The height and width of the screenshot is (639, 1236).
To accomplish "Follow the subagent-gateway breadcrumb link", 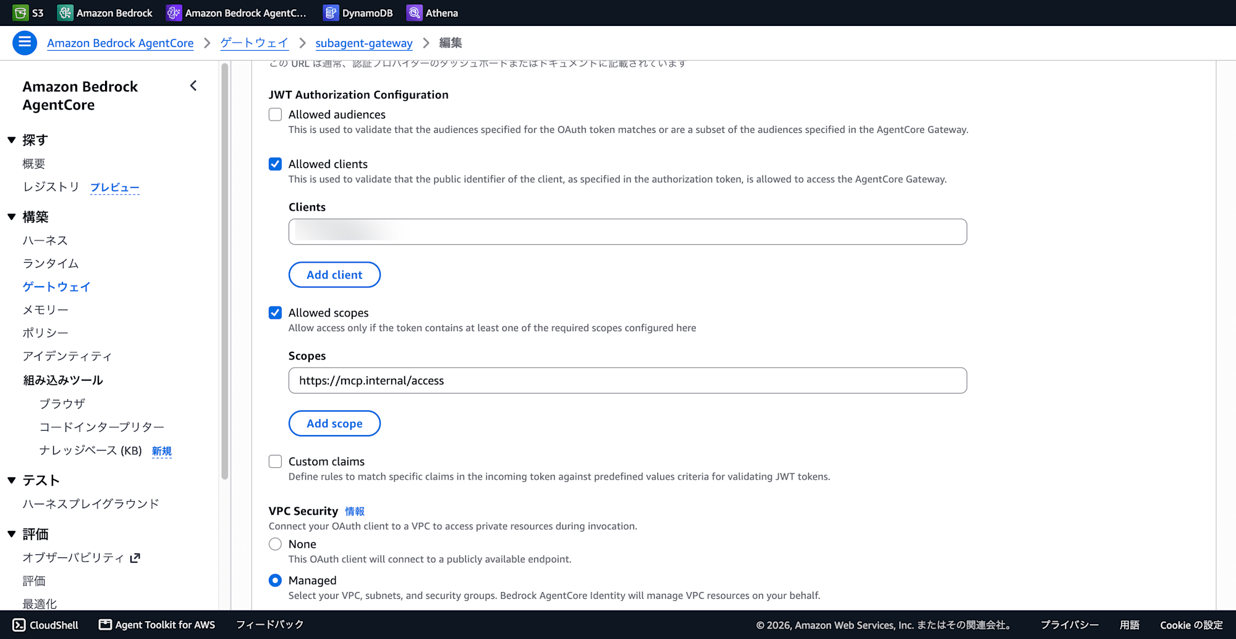I will point(364,43).
